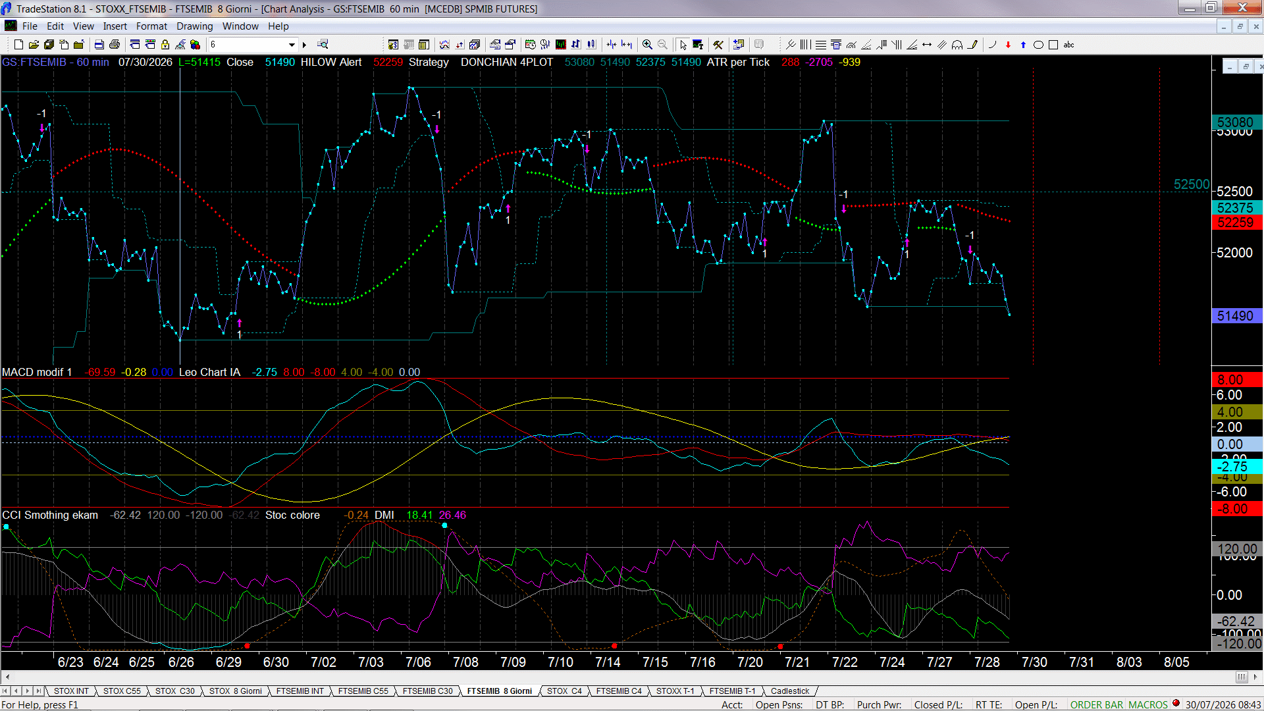Switch to the Cadlestick tab

pyautogui.click(x=790, y=691)
